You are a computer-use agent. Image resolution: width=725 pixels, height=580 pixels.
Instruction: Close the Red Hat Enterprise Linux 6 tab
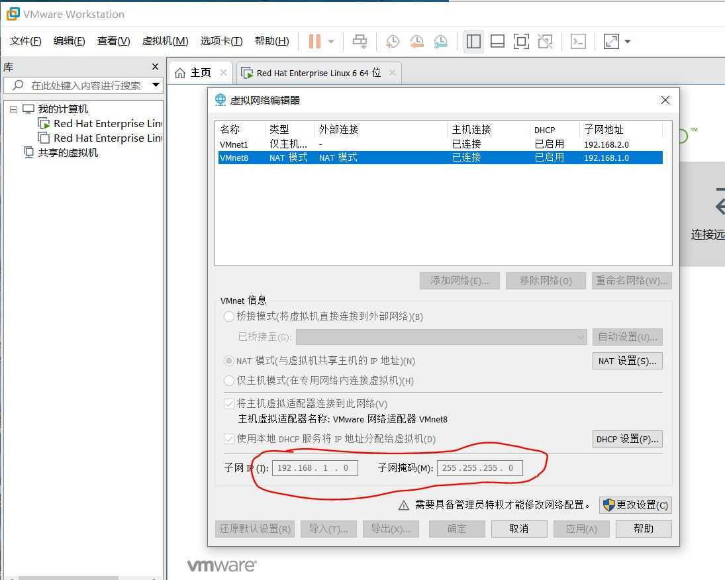click(392, 73)
